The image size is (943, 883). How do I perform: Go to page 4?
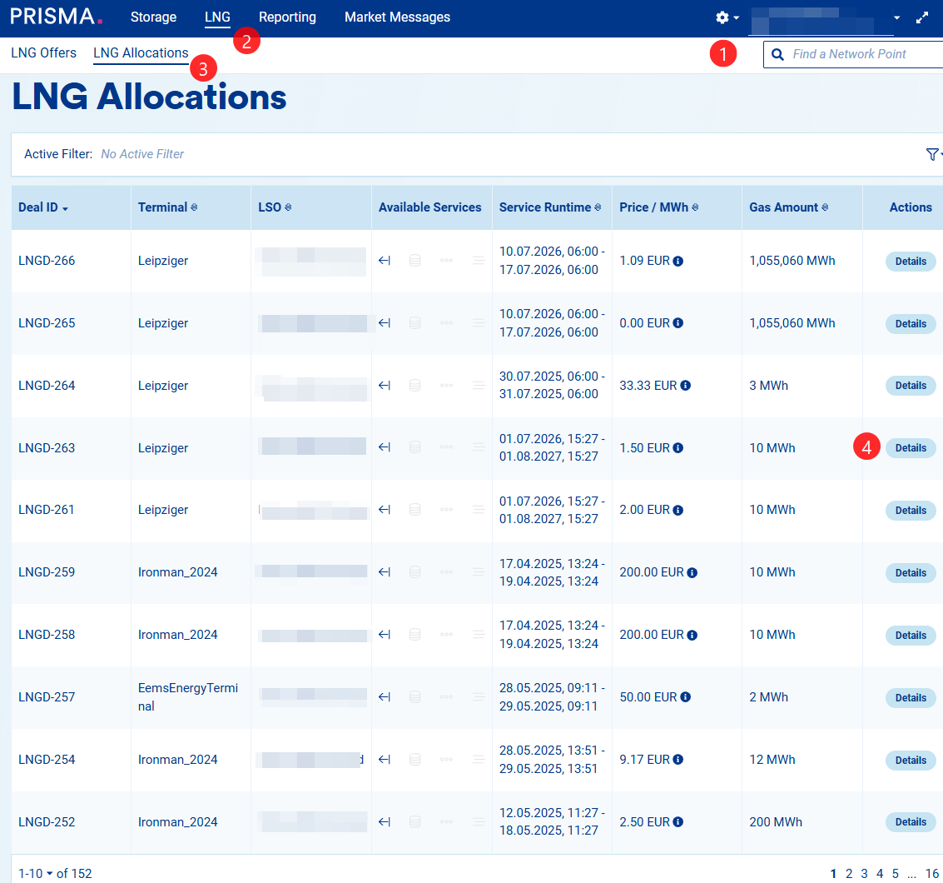coord(880,873)
